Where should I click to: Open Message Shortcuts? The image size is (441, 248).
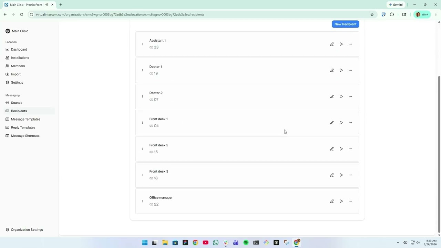click(x=25, y=136)
